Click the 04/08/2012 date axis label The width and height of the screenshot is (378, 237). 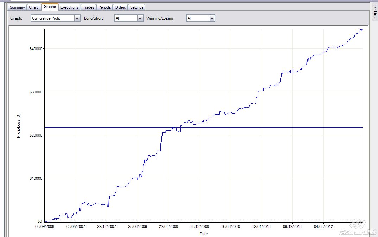323,227
